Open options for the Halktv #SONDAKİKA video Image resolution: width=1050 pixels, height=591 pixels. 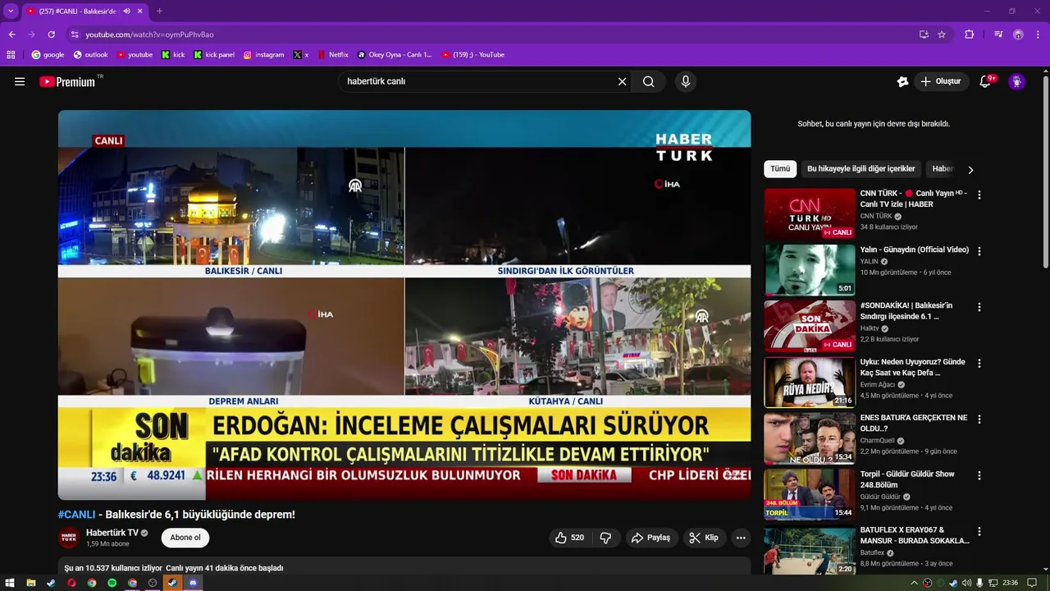click(979, 307)
